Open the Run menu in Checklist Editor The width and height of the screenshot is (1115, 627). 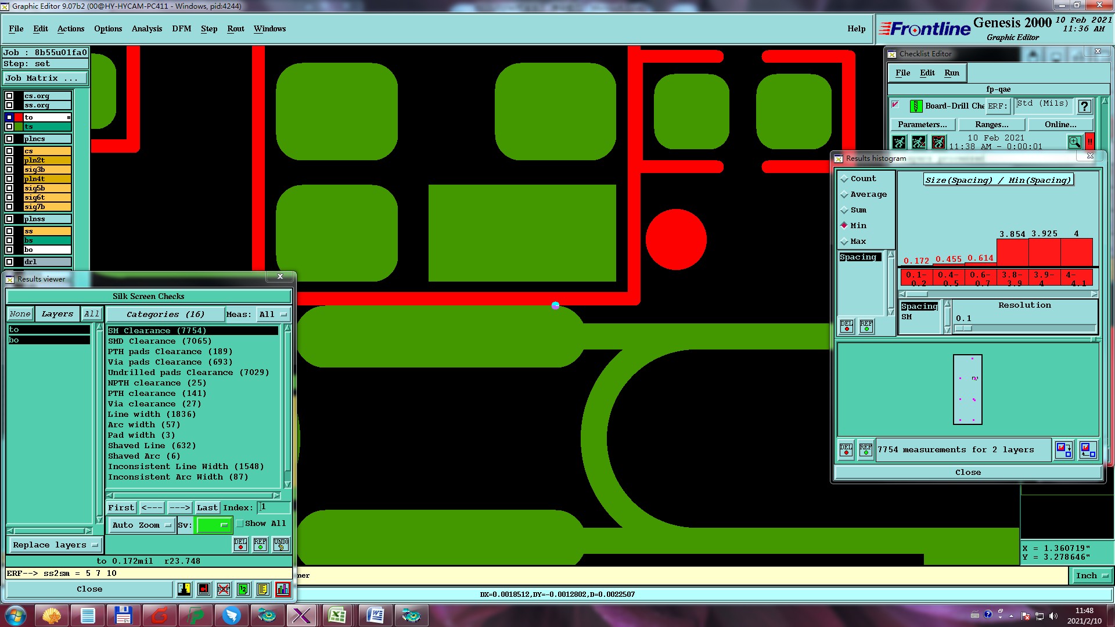tap(951, 73)
